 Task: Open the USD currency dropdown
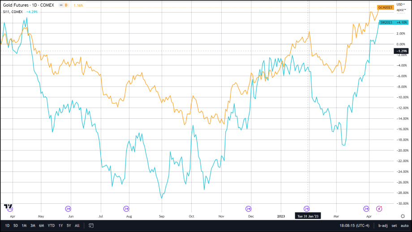[x=399, y=4]
